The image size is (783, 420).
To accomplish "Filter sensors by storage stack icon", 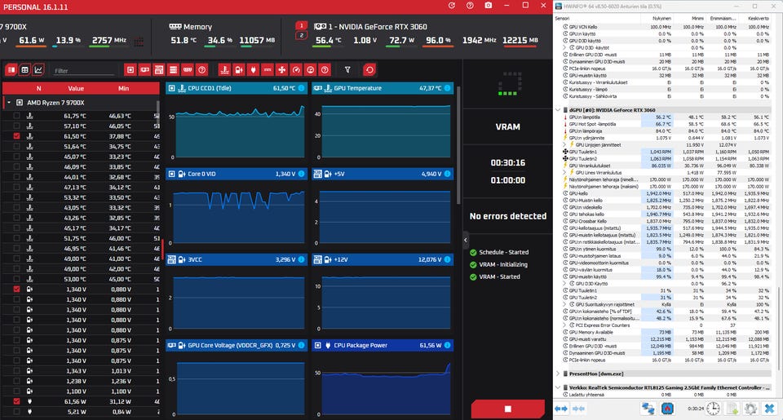I will 173,70.
